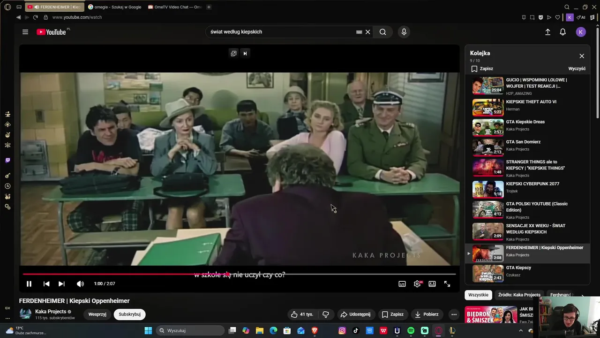
Task: Show more filter chips with the arrow
Action: 582,296
